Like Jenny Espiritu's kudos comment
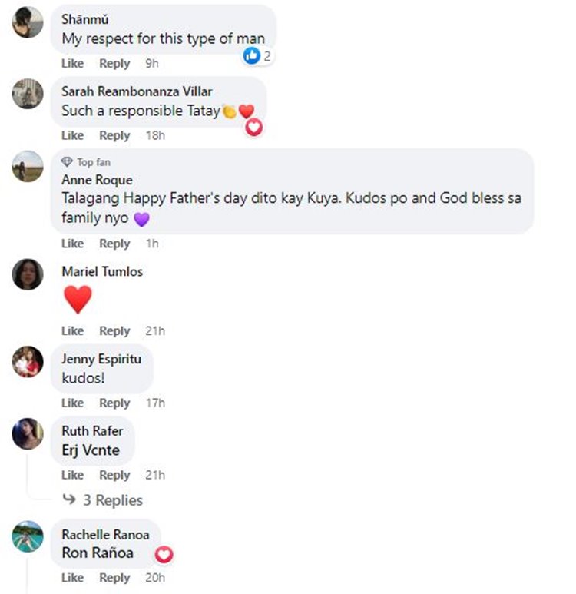The height and width of the screenshot is (594, 576). tap(72, 403)
